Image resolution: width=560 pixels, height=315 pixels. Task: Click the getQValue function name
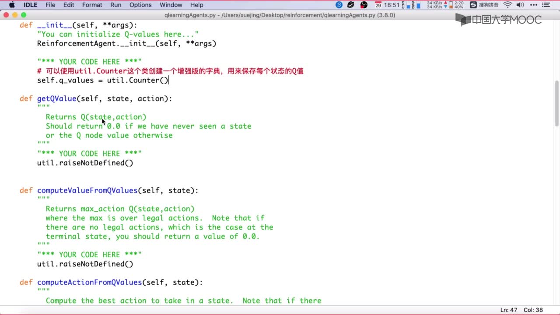(56, 98)
